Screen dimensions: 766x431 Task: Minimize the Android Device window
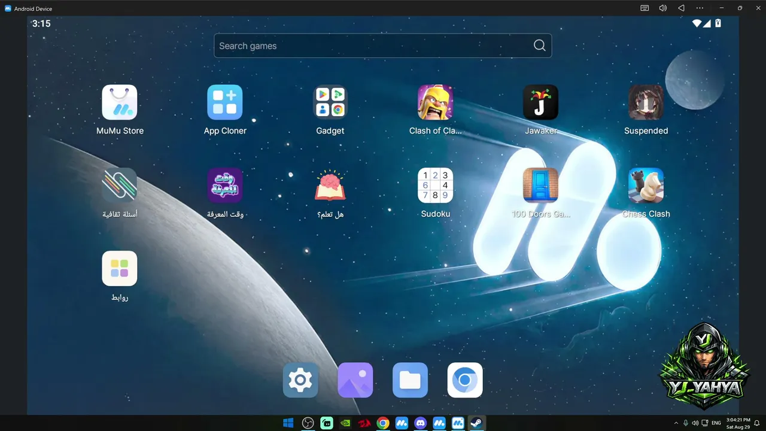[x=722, y=8]
